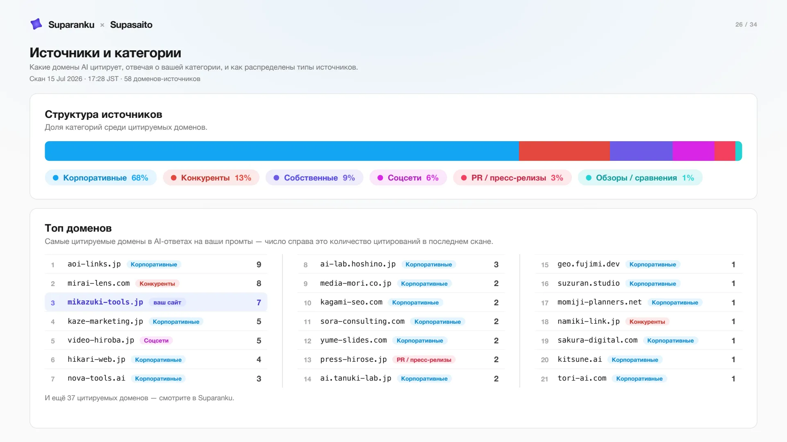
Task: Click the red Конкуренты bar segment
Action: click(564, 151)
